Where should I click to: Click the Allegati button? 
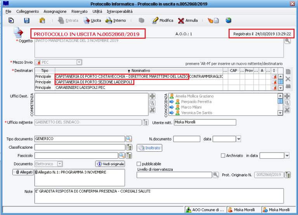23,172
